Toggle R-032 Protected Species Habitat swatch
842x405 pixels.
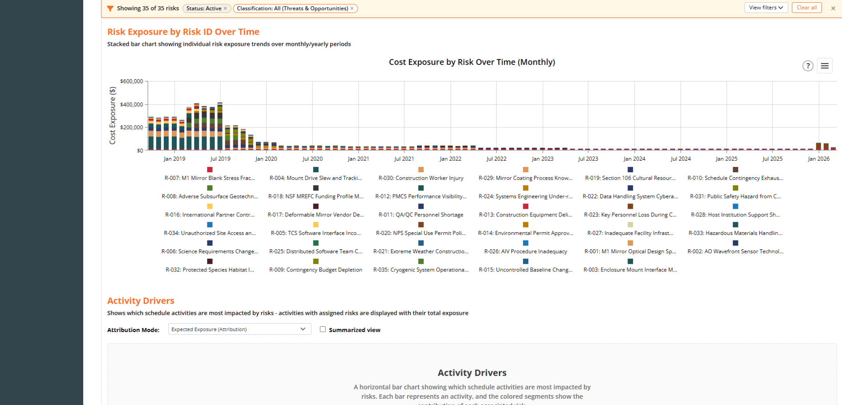tap(210, 261)
